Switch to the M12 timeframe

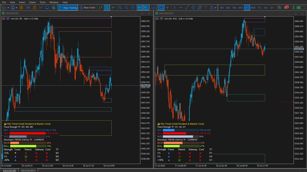240,8
